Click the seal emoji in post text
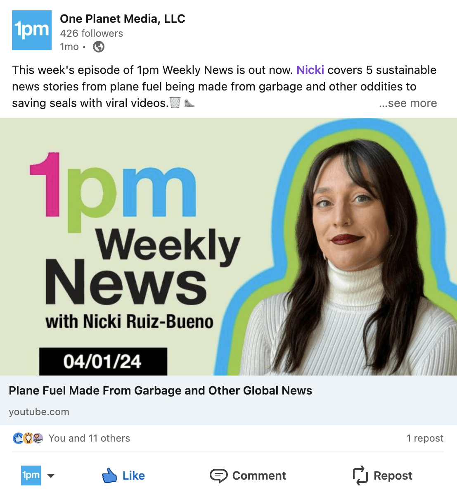The width and height of the screenshot is (457, 504). [x=189, y=102]
